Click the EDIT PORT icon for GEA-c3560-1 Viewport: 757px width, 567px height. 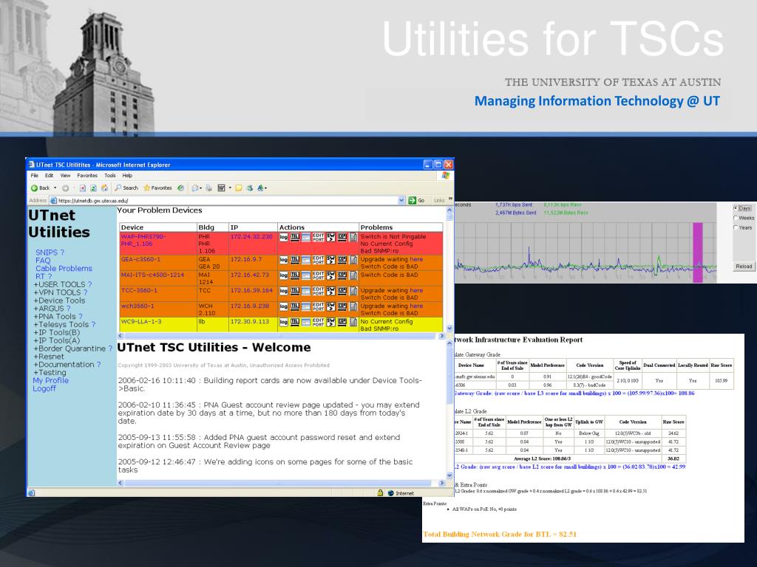point(318,260)
